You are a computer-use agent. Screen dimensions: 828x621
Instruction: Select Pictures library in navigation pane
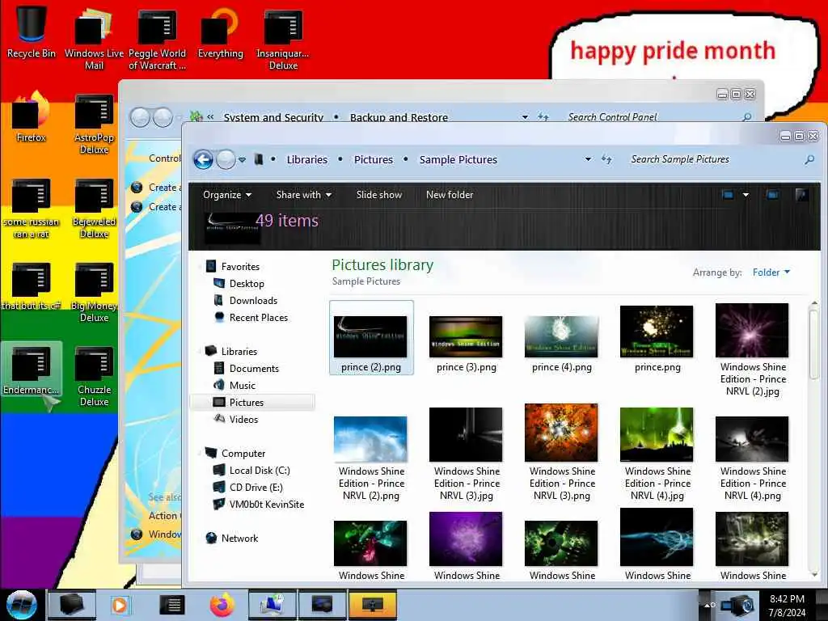[252, 403]
